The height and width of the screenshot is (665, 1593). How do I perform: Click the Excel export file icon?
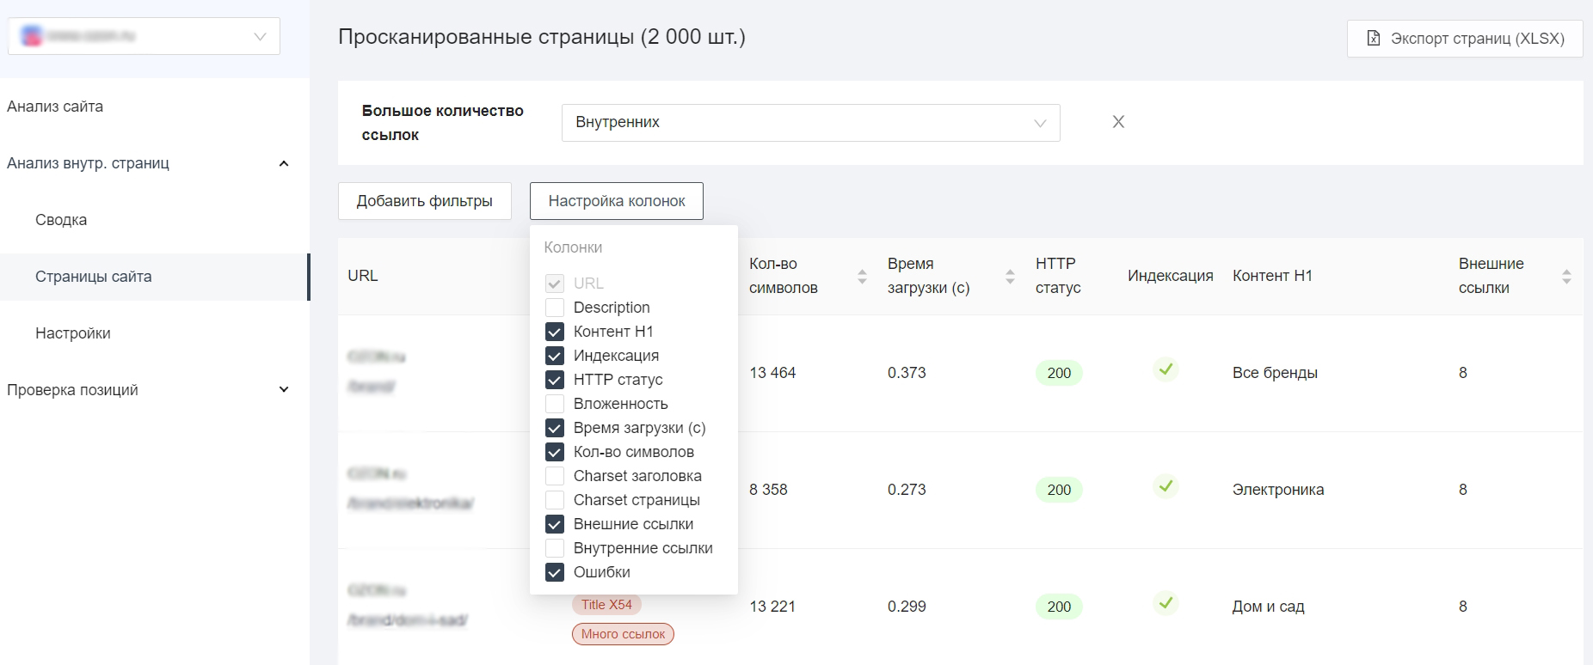tap(1374, 39)
